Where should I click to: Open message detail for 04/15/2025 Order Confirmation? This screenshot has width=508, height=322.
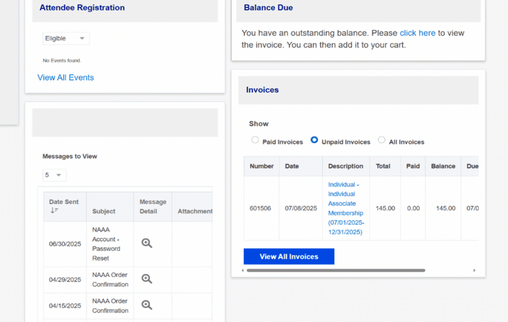(147, 305)
